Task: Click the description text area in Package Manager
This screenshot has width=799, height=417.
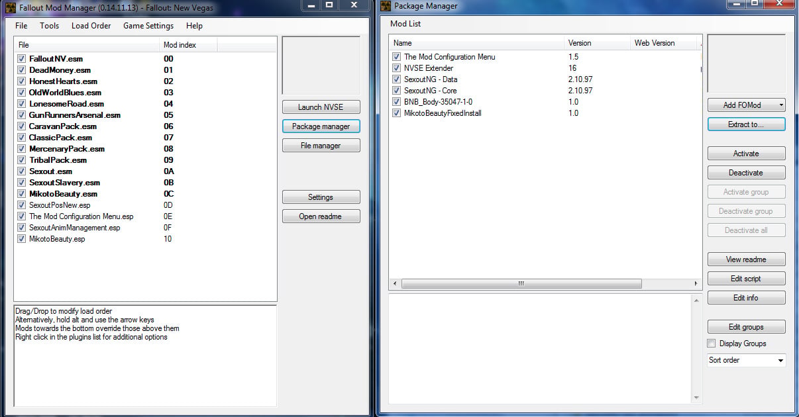Action: 539,347
